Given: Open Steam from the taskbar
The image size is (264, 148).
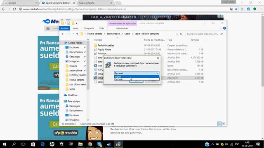Looking at the screenshot, I should [x=109, y=144].
